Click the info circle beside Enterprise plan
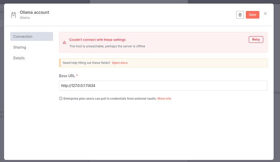The width and height of the screenshot is (280, 162). (x=61, y=98)
